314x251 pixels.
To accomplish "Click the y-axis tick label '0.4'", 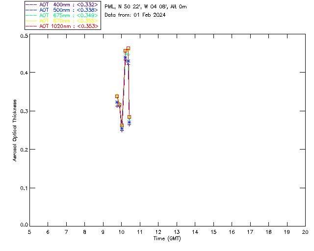I will [24, 73].
